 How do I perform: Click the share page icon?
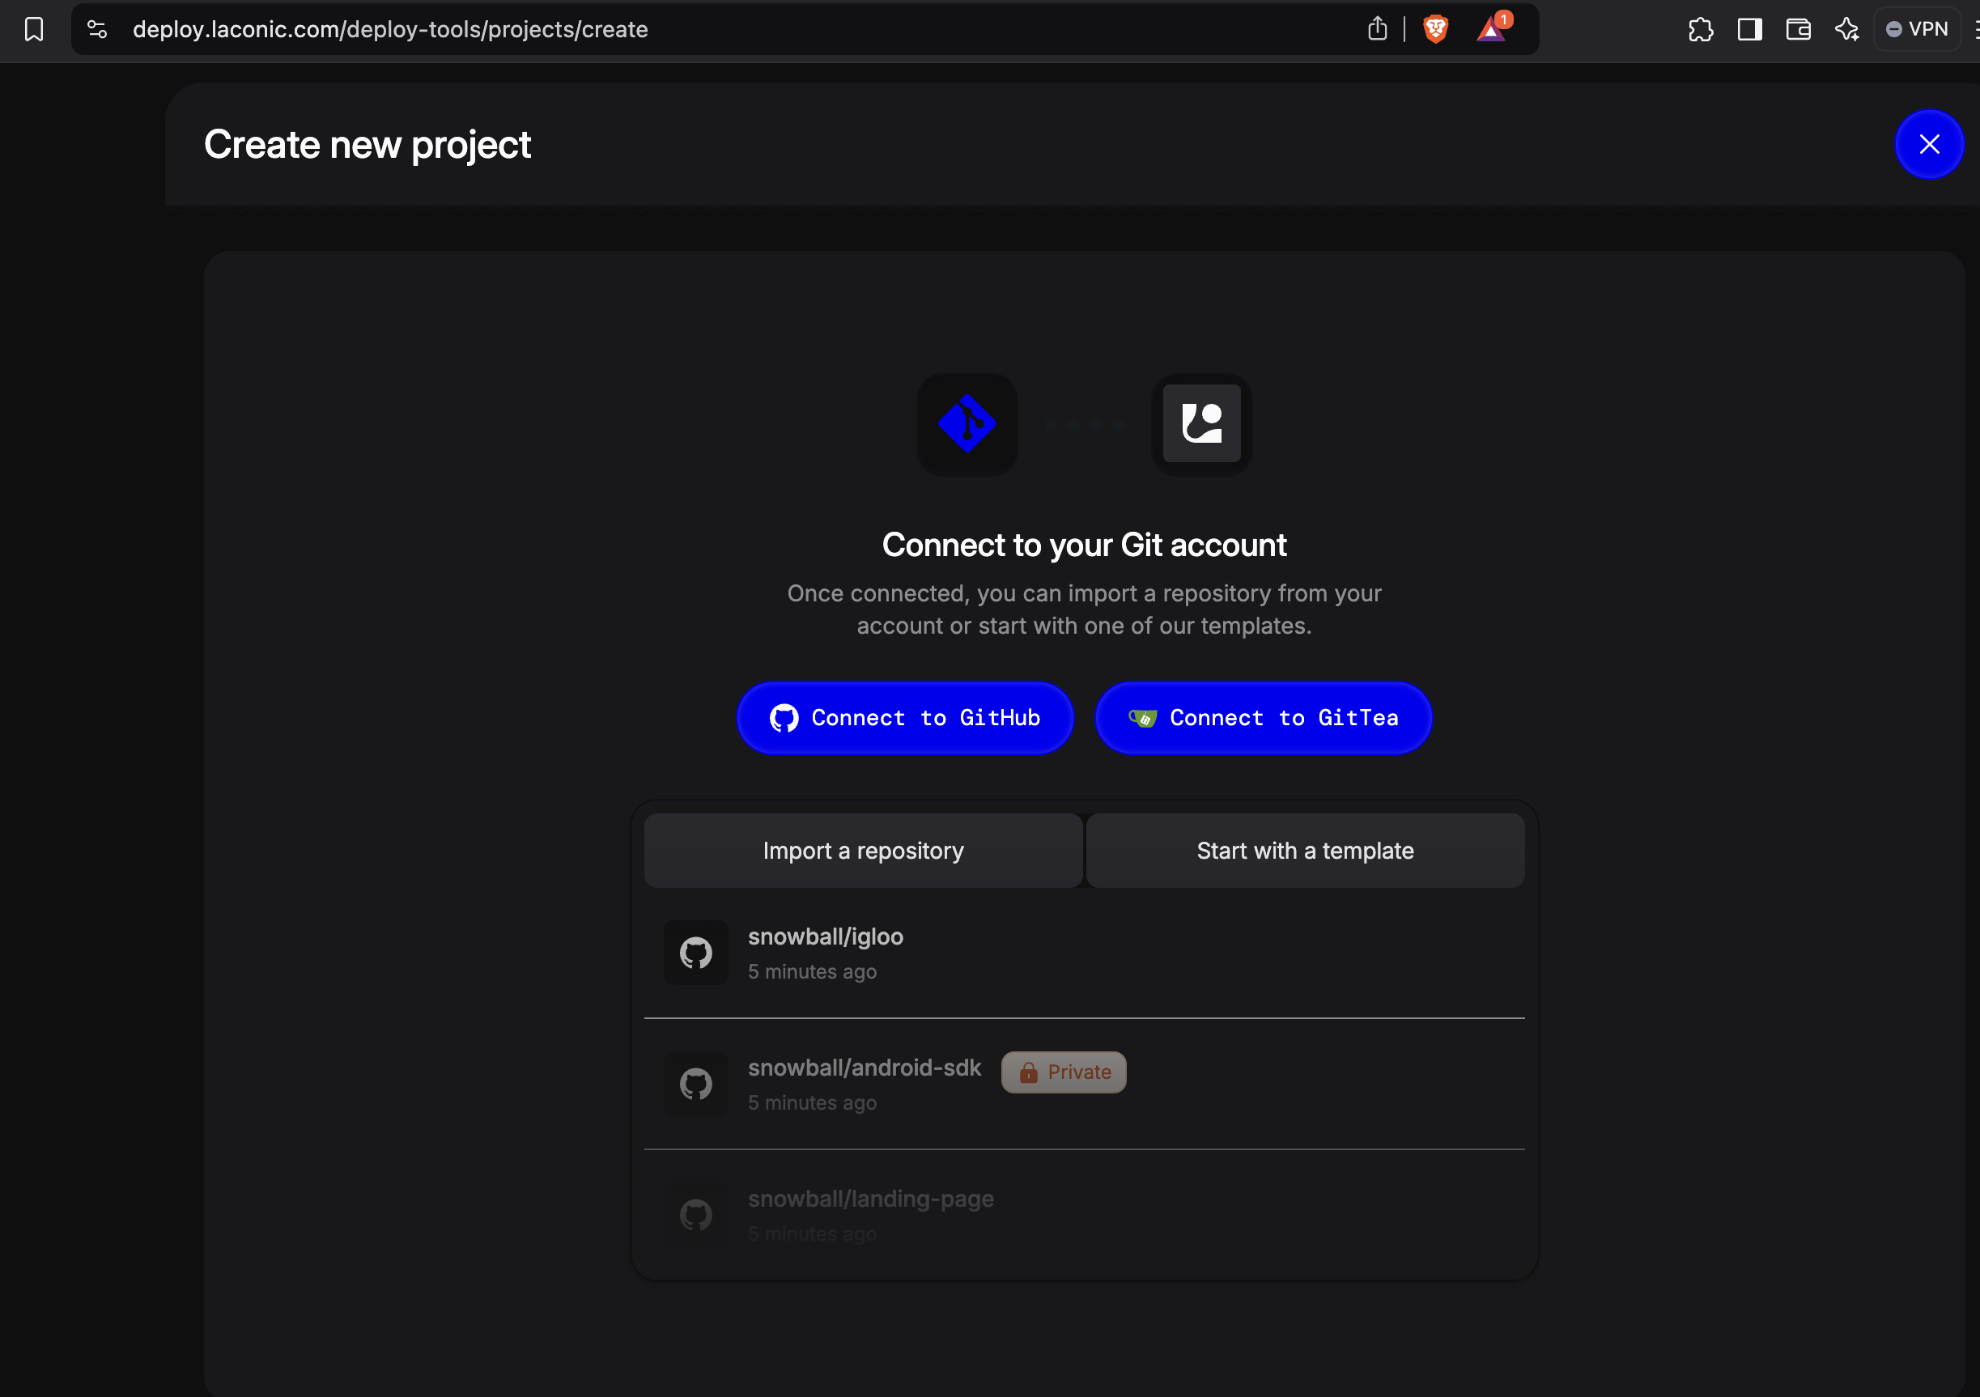[x=1377, y=29]
